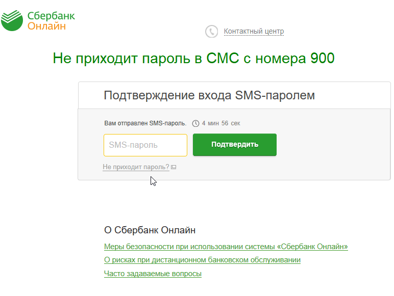394x296 pixels.
Task: Click the 'Подтверждение входа SMS-паролем' panel title
Action: tap(209, 95)
